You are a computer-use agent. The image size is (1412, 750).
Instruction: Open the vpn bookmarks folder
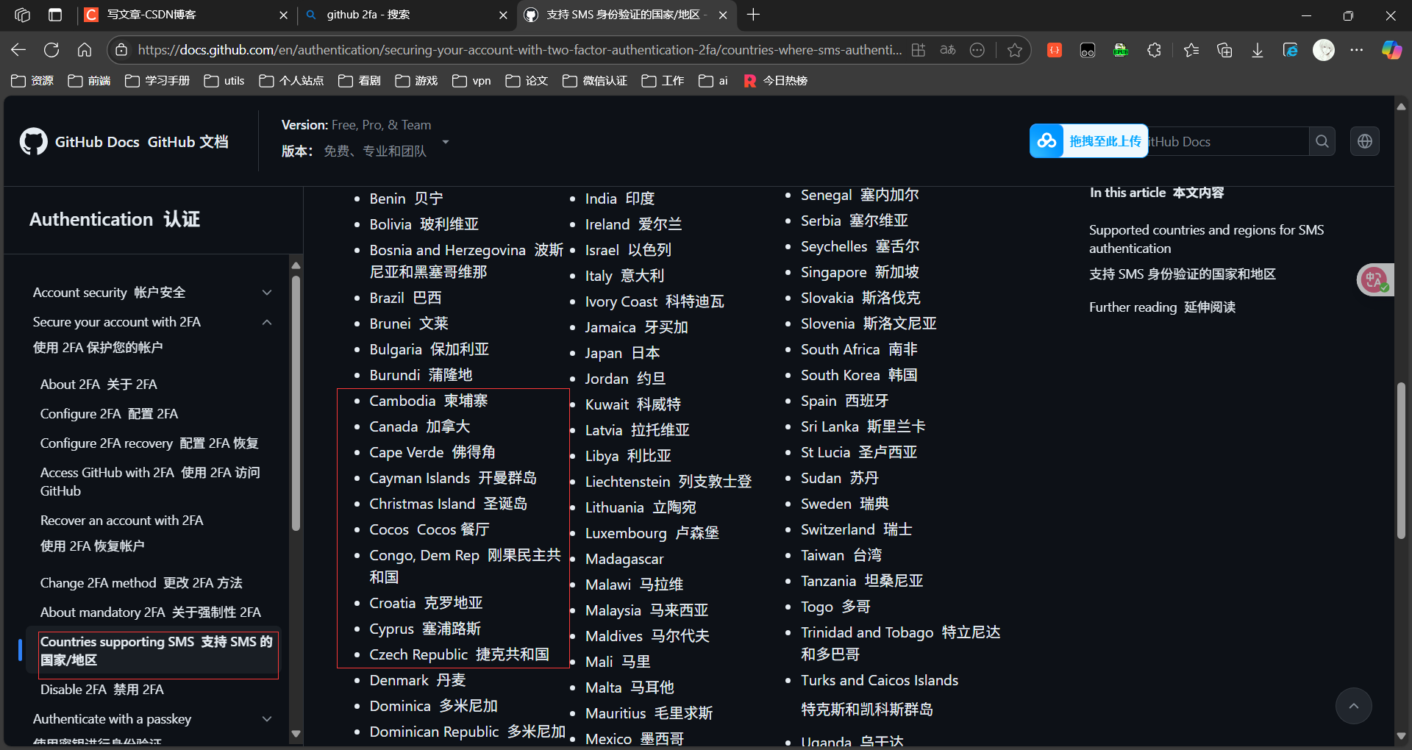(471, 81)
